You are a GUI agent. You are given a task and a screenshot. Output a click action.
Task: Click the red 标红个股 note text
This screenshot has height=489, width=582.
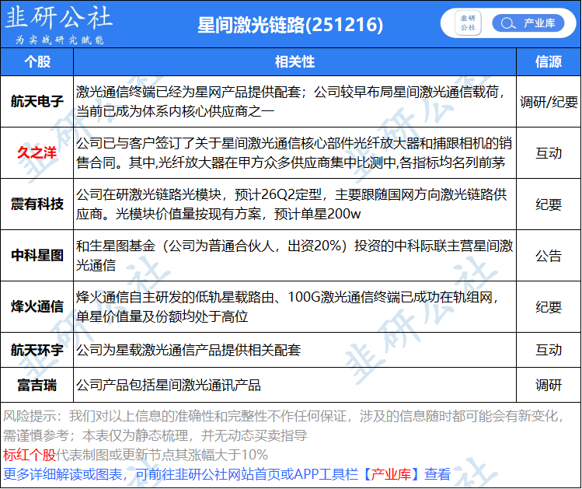click(30, 455)
